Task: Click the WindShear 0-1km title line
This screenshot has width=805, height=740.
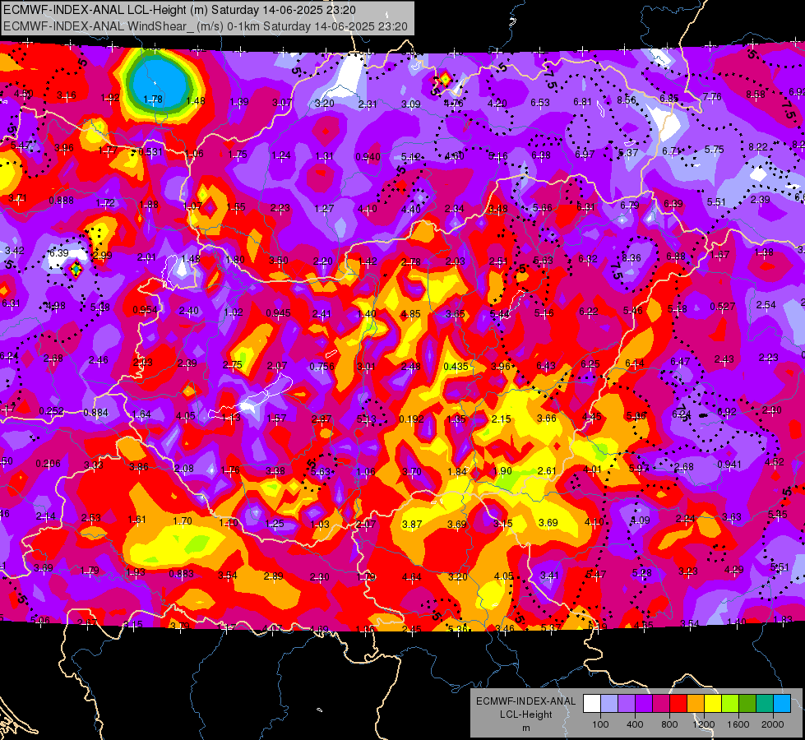Action: tap(206, 26)
